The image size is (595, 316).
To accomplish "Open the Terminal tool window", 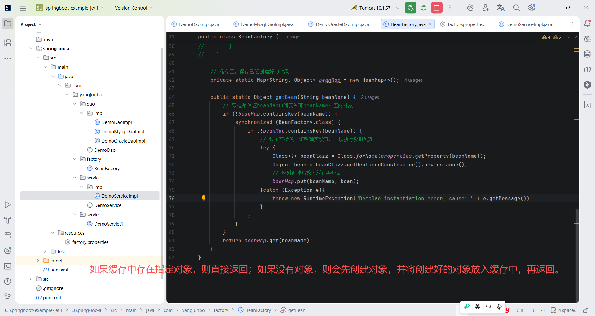I will click(8, 266).
